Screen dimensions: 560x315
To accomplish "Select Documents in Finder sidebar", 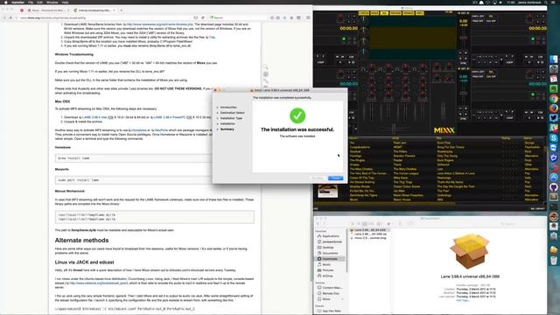I will click(330, 253).
